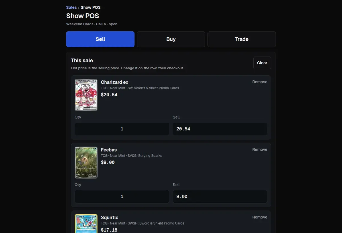Remove Charizard ex from the sale
The image size is (342, 233).
260,82
